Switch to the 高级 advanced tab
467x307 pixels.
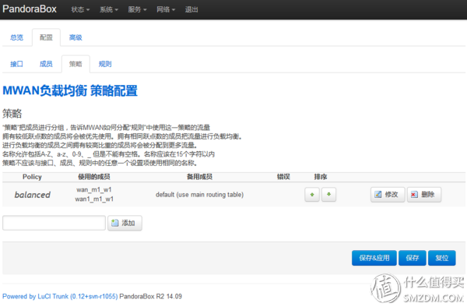[x=75, y=37]
